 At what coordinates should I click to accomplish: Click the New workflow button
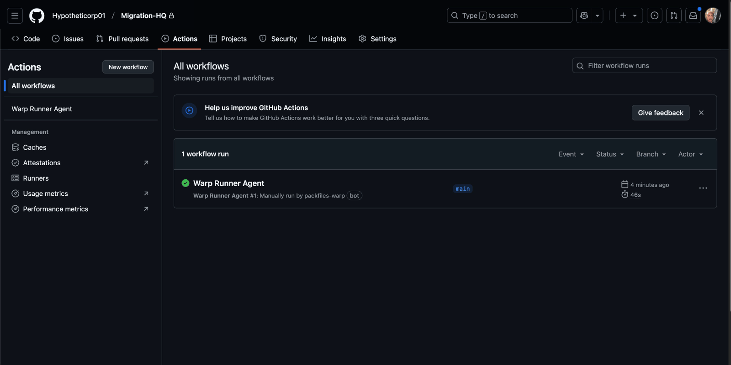tap(128, 67)
